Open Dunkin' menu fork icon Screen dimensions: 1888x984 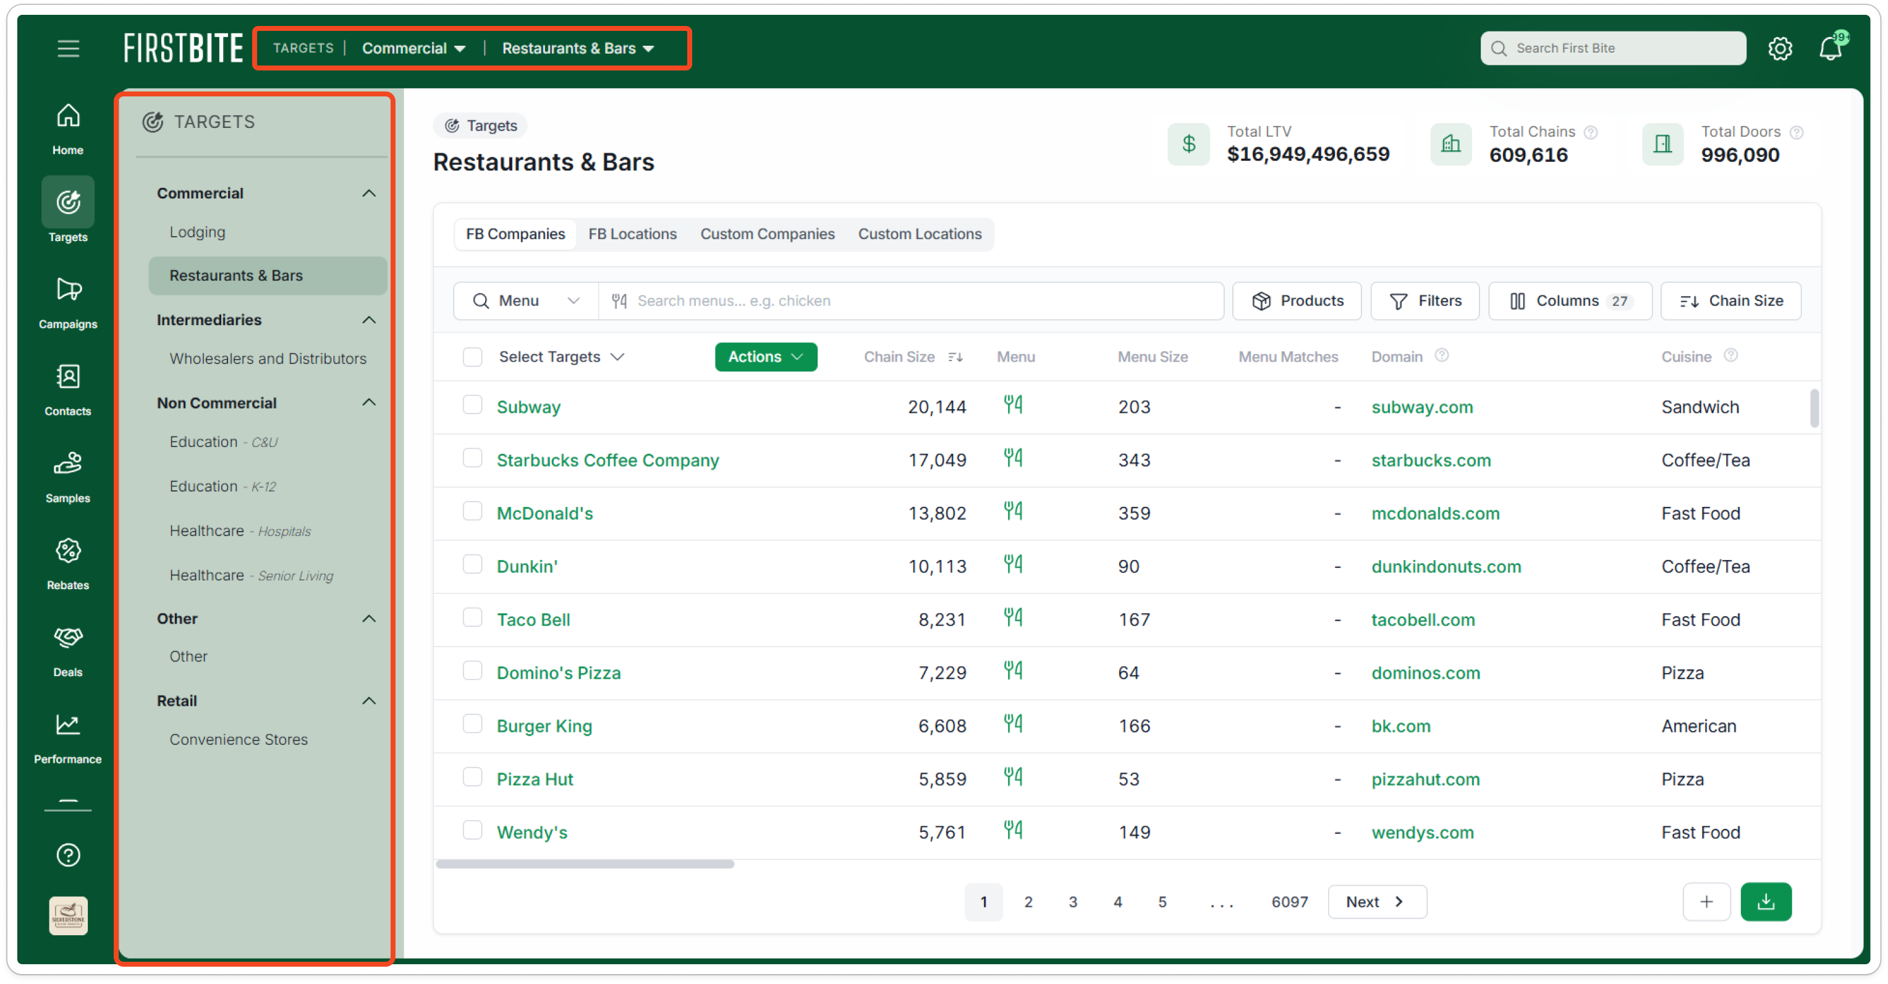point(1013,564)
